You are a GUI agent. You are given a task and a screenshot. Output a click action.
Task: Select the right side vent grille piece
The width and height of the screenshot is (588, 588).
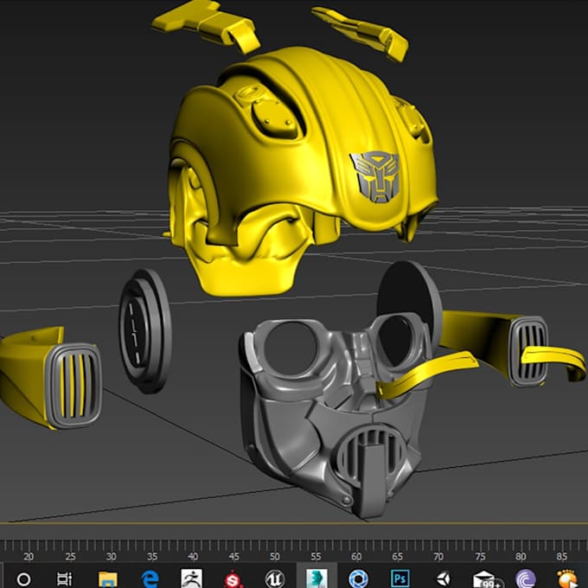[x=528, y=351]
